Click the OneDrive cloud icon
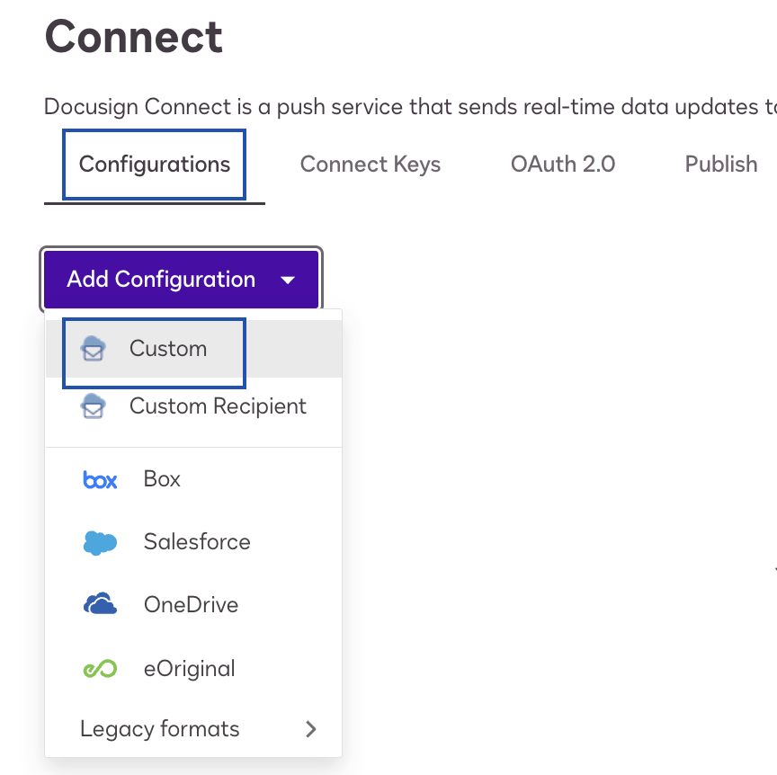Screen dimensions: 777x775 click(100, 603)
